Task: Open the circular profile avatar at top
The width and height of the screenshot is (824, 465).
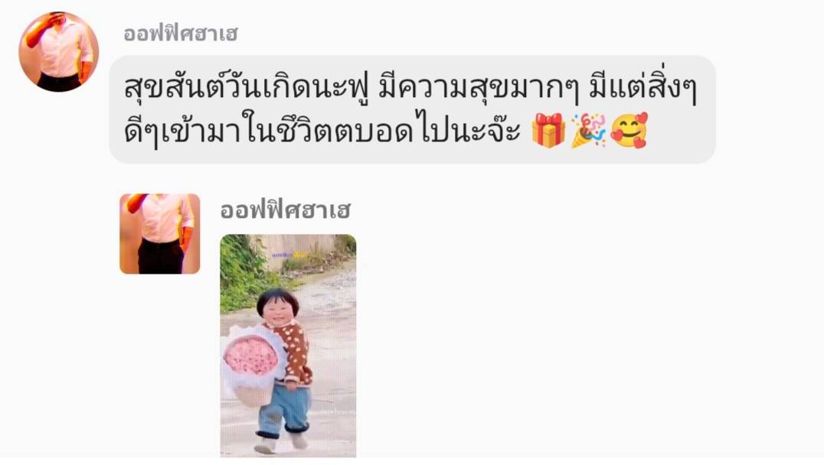Action: click(58, 52)
